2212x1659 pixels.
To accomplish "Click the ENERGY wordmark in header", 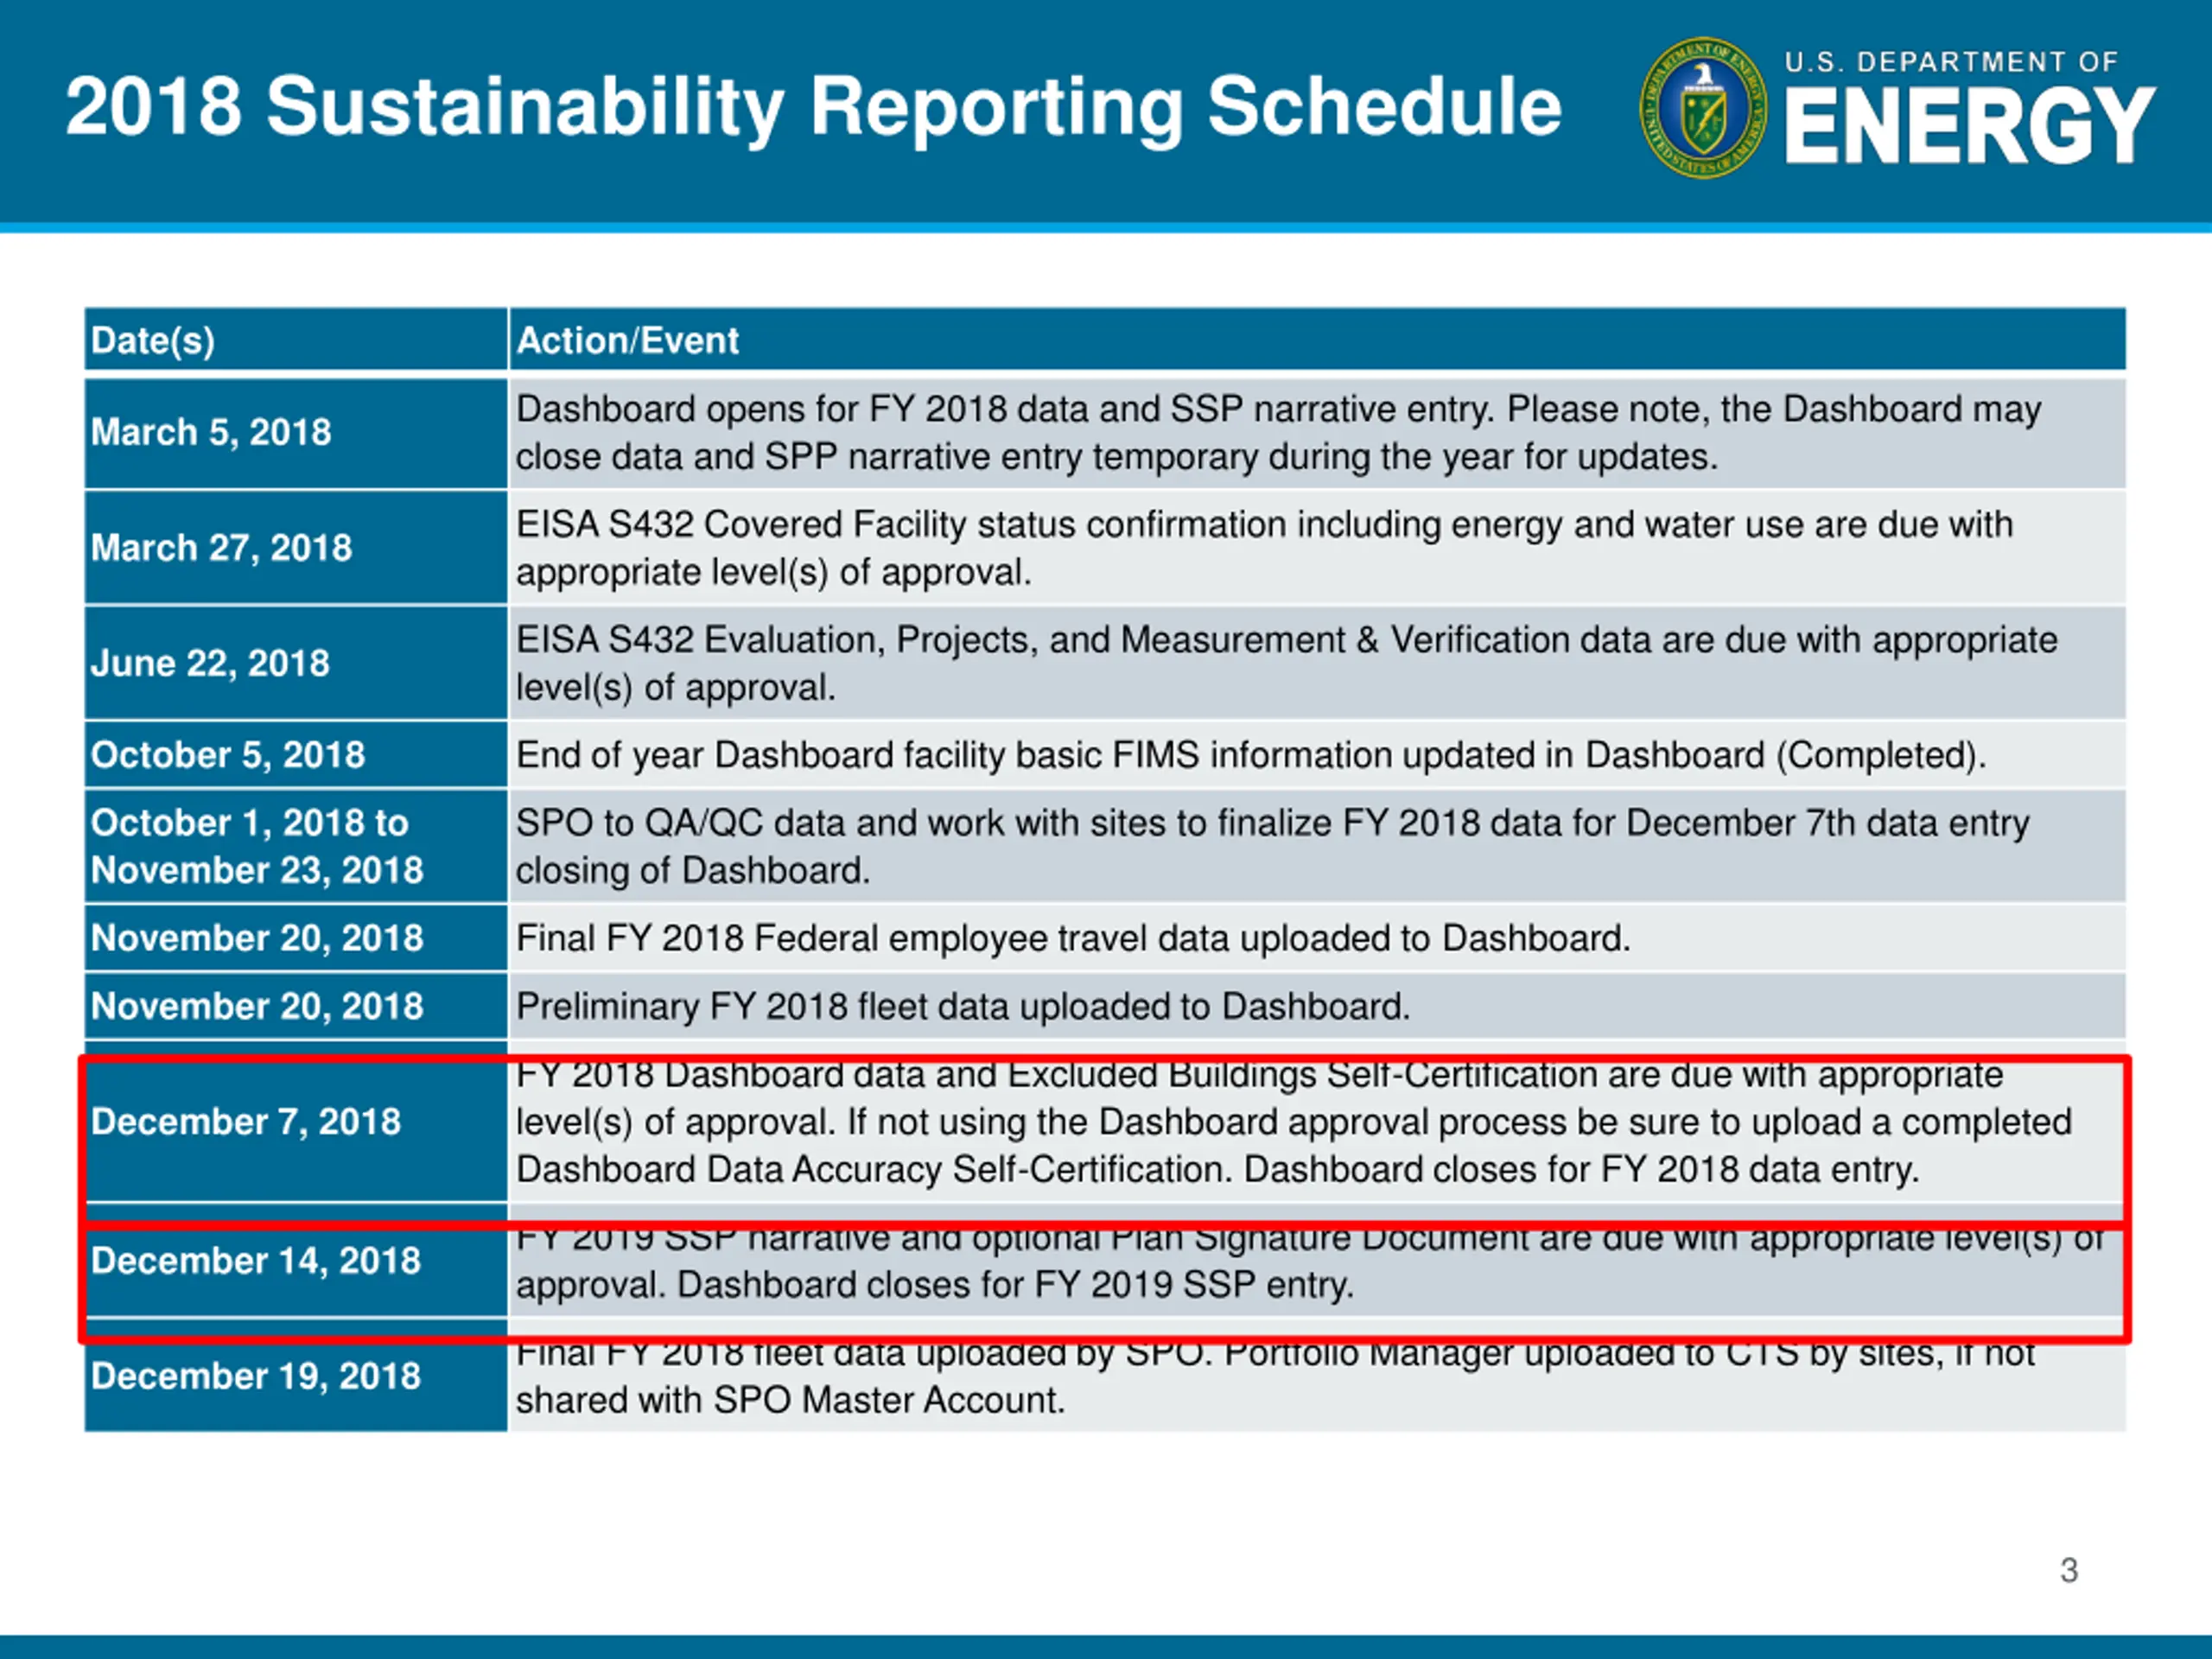I will pos(1969,125).
